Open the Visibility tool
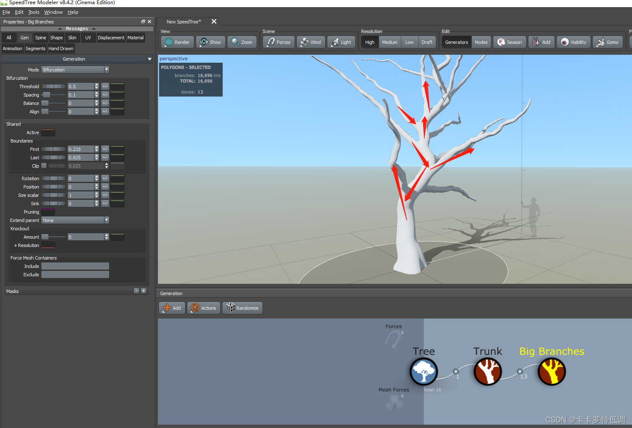 point(573,42)
